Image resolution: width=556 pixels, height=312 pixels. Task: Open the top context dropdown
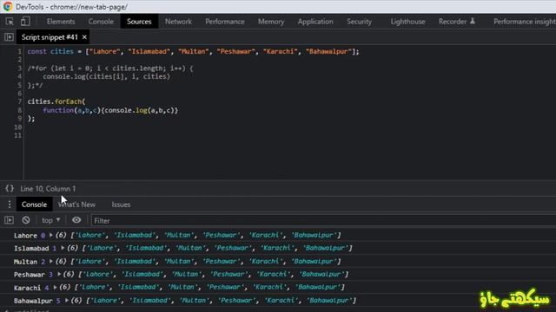coord(50,220)
